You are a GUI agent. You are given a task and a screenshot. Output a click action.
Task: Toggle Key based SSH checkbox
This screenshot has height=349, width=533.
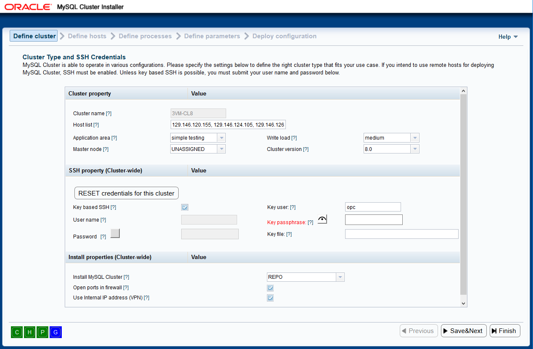[185, 207]
